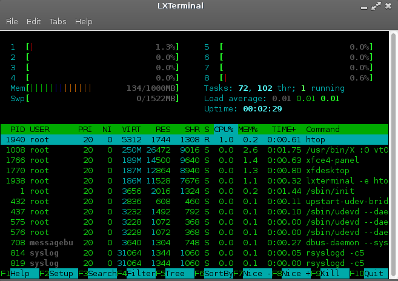This screenshot has width=398, height=281.
Task: Open the Help menu
Action: 84,21
